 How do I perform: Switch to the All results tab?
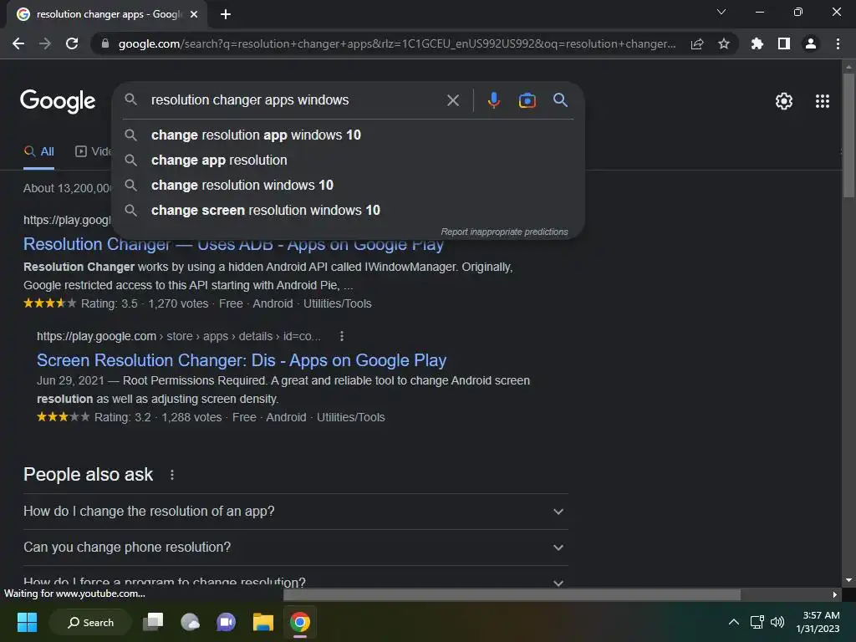coord(38,152)
